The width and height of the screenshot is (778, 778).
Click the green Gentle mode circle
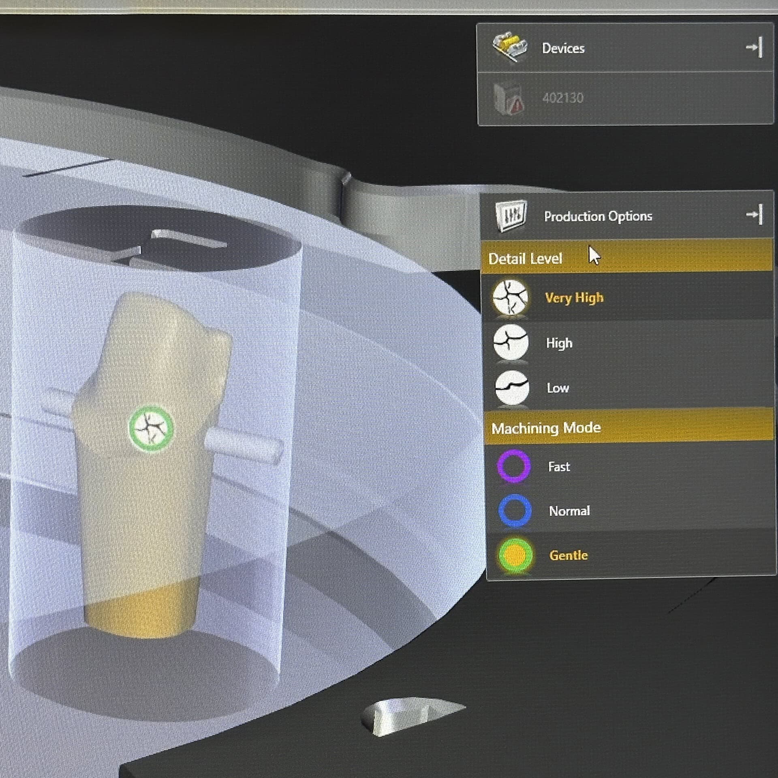pos(515,555)
